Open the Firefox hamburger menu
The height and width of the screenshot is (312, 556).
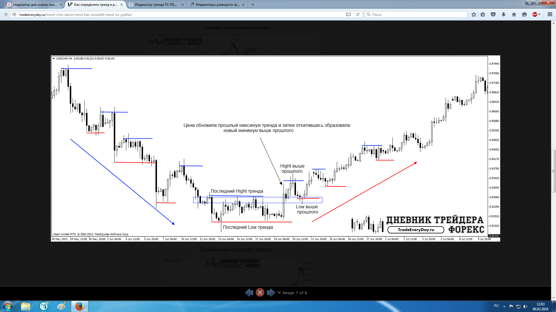click(x=550, y=14)
